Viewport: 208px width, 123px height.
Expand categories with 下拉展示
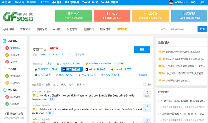pyautogui.click(x=142, y=75)
